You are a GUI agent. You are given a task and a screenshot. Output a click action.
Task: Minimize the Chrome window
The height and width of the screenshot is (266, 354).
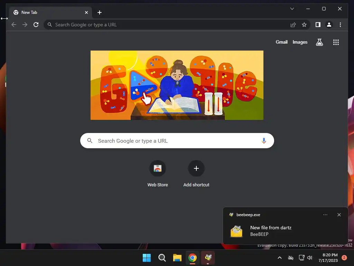pos(308,9)
